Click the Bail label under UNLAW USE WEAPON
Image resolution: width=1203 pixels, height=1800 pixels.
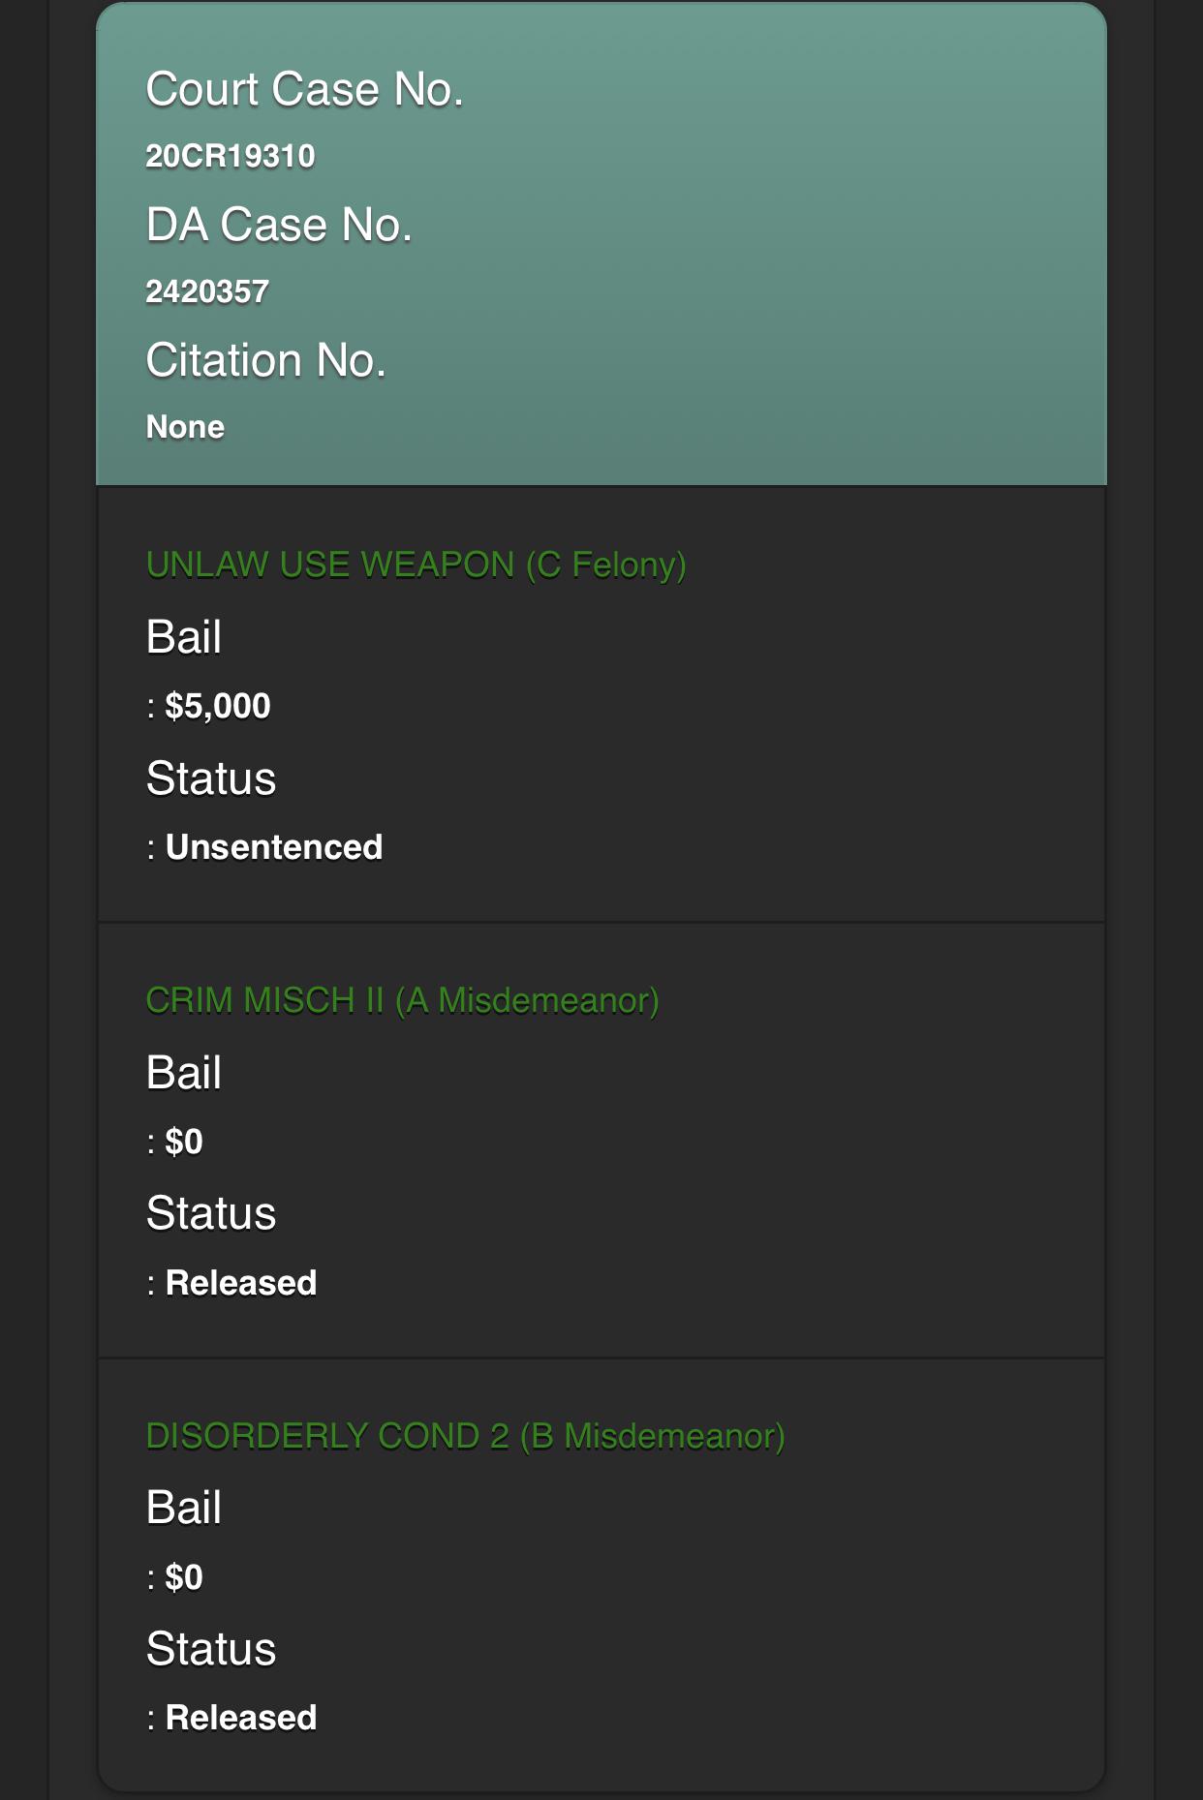[184, 637]
